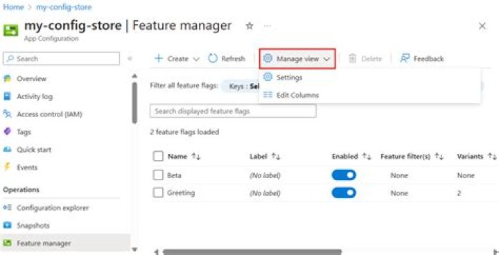Click the Home breadcrumb link
Image resolution: width=499 pixels, height=255 pixels.
(x=13, y=7)
